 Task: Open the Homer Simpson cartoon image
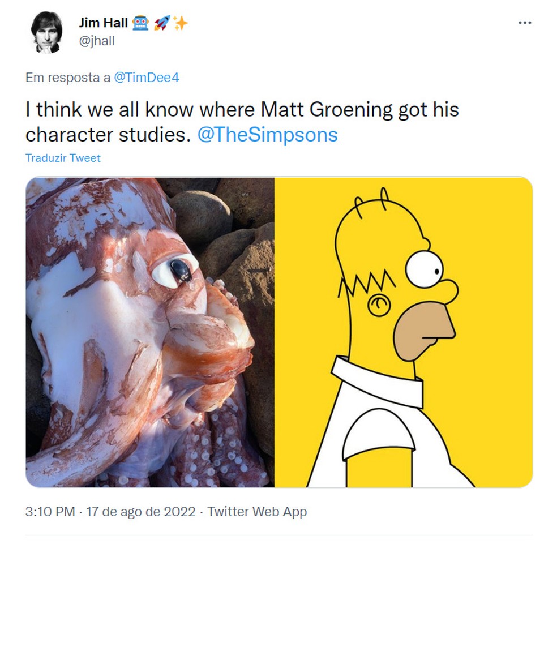(x=404, y=332)
